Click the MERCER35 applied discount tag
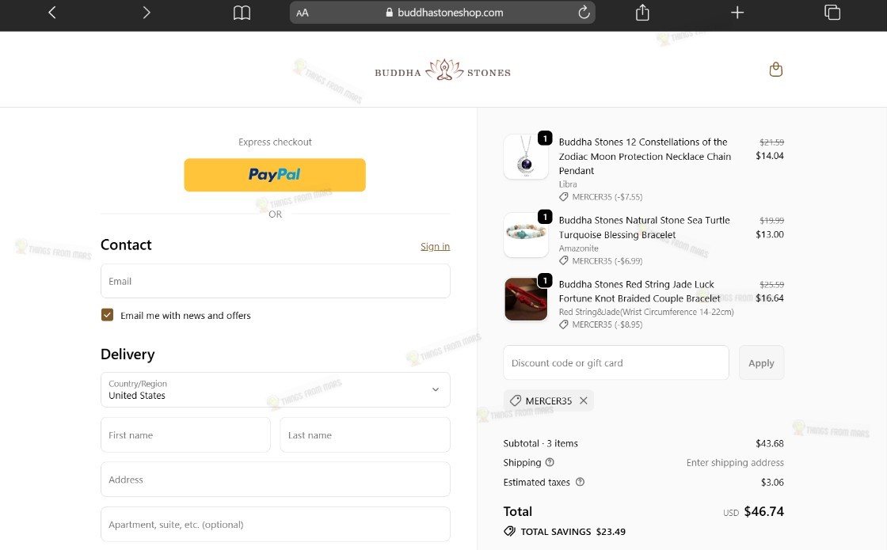The image size is (887, 550). pyautogui.click(x=547, y=400)
